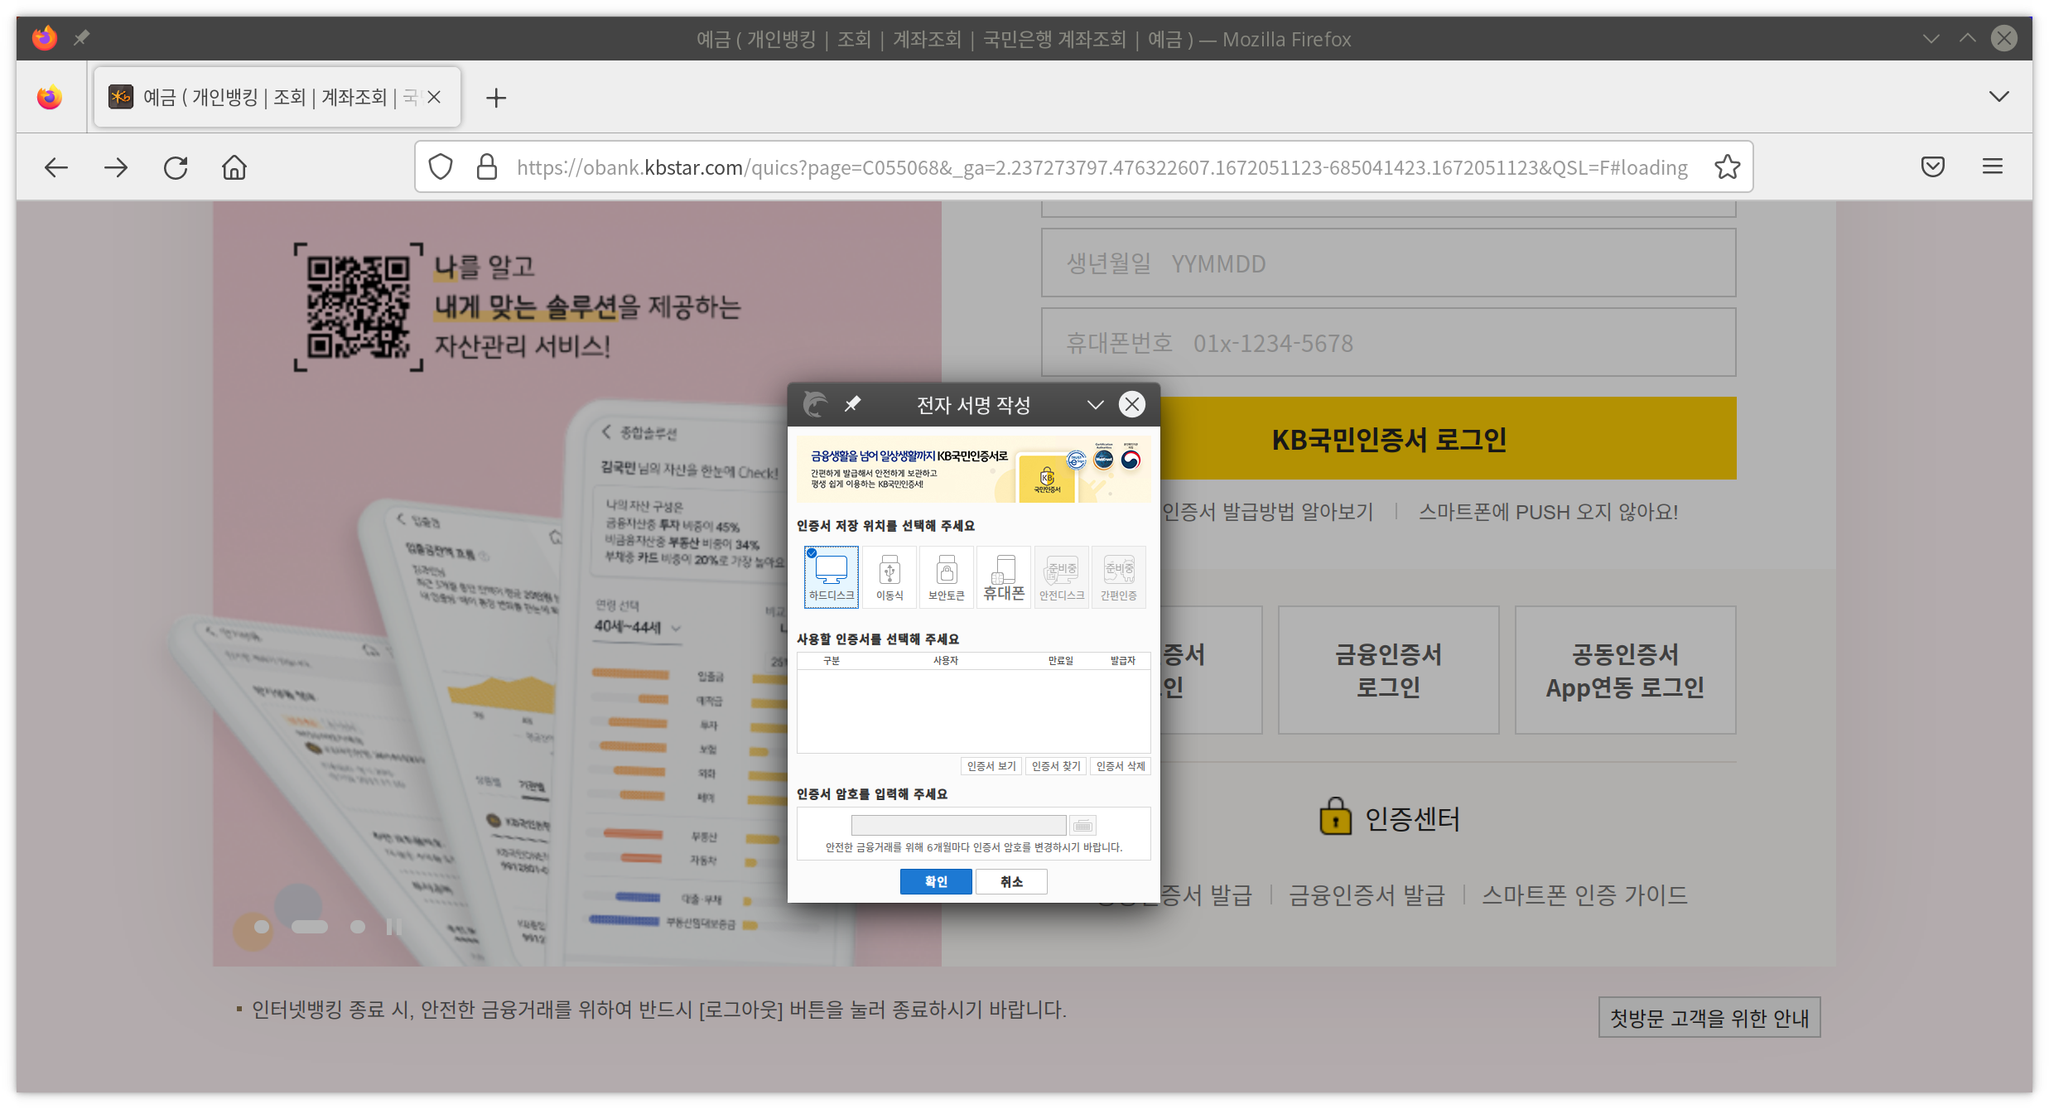Click 금융인증서 로그인 button
This screenshot has height=1109, width=2049.
click(1388, 670)
